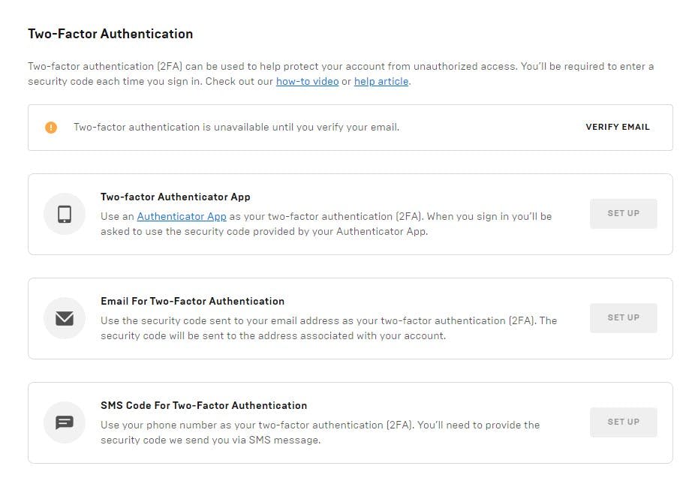Viewport: 689px width, 481px height.
Task: Set up the Two-factor Authenticator App
Action: [x=623, y=213]
